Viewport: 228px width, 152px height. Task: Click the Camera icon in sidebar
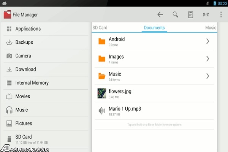point(9,56)
